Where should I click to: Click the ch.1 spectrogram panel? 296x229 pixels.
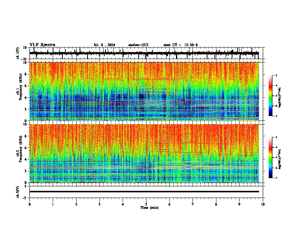[x=144, y=91]
